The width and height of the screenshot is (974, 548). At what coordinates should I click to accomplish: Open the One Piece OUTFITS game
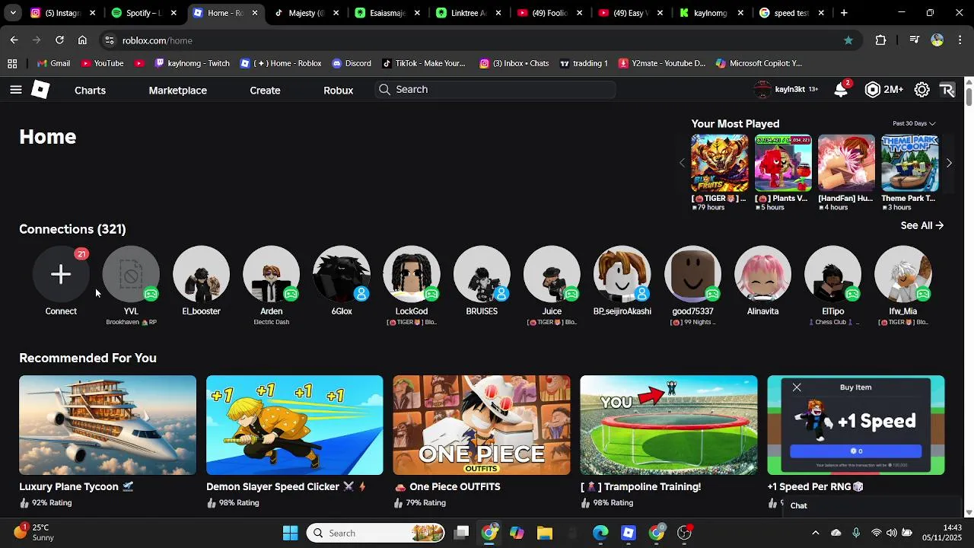click(x=482, y=425)
